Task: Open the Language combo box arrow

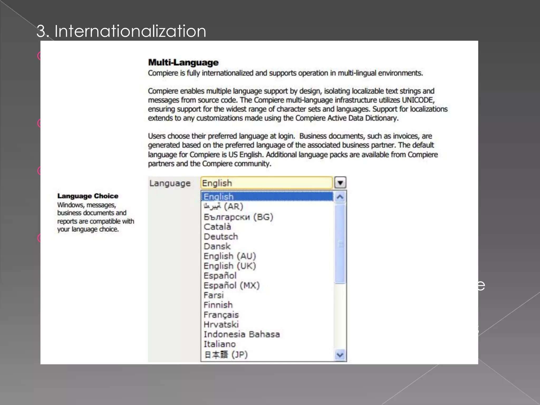Action: tap(340, 183)
